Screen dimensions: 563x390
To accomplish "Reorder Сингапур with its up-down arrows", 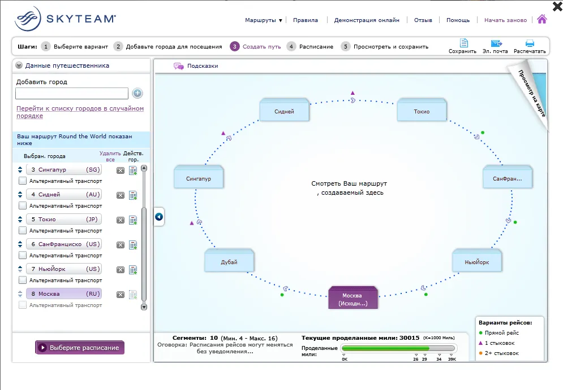I will [20, 169].
